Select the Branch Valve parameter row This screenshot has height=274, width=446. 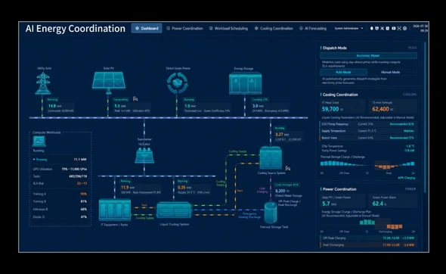point(368,138)
